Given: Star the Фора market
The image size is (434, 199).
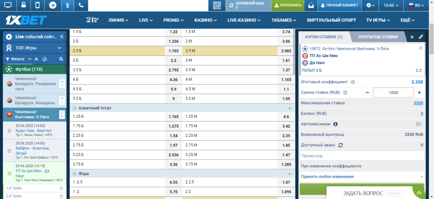Looking at the screenshot, I should click(75, 173).
